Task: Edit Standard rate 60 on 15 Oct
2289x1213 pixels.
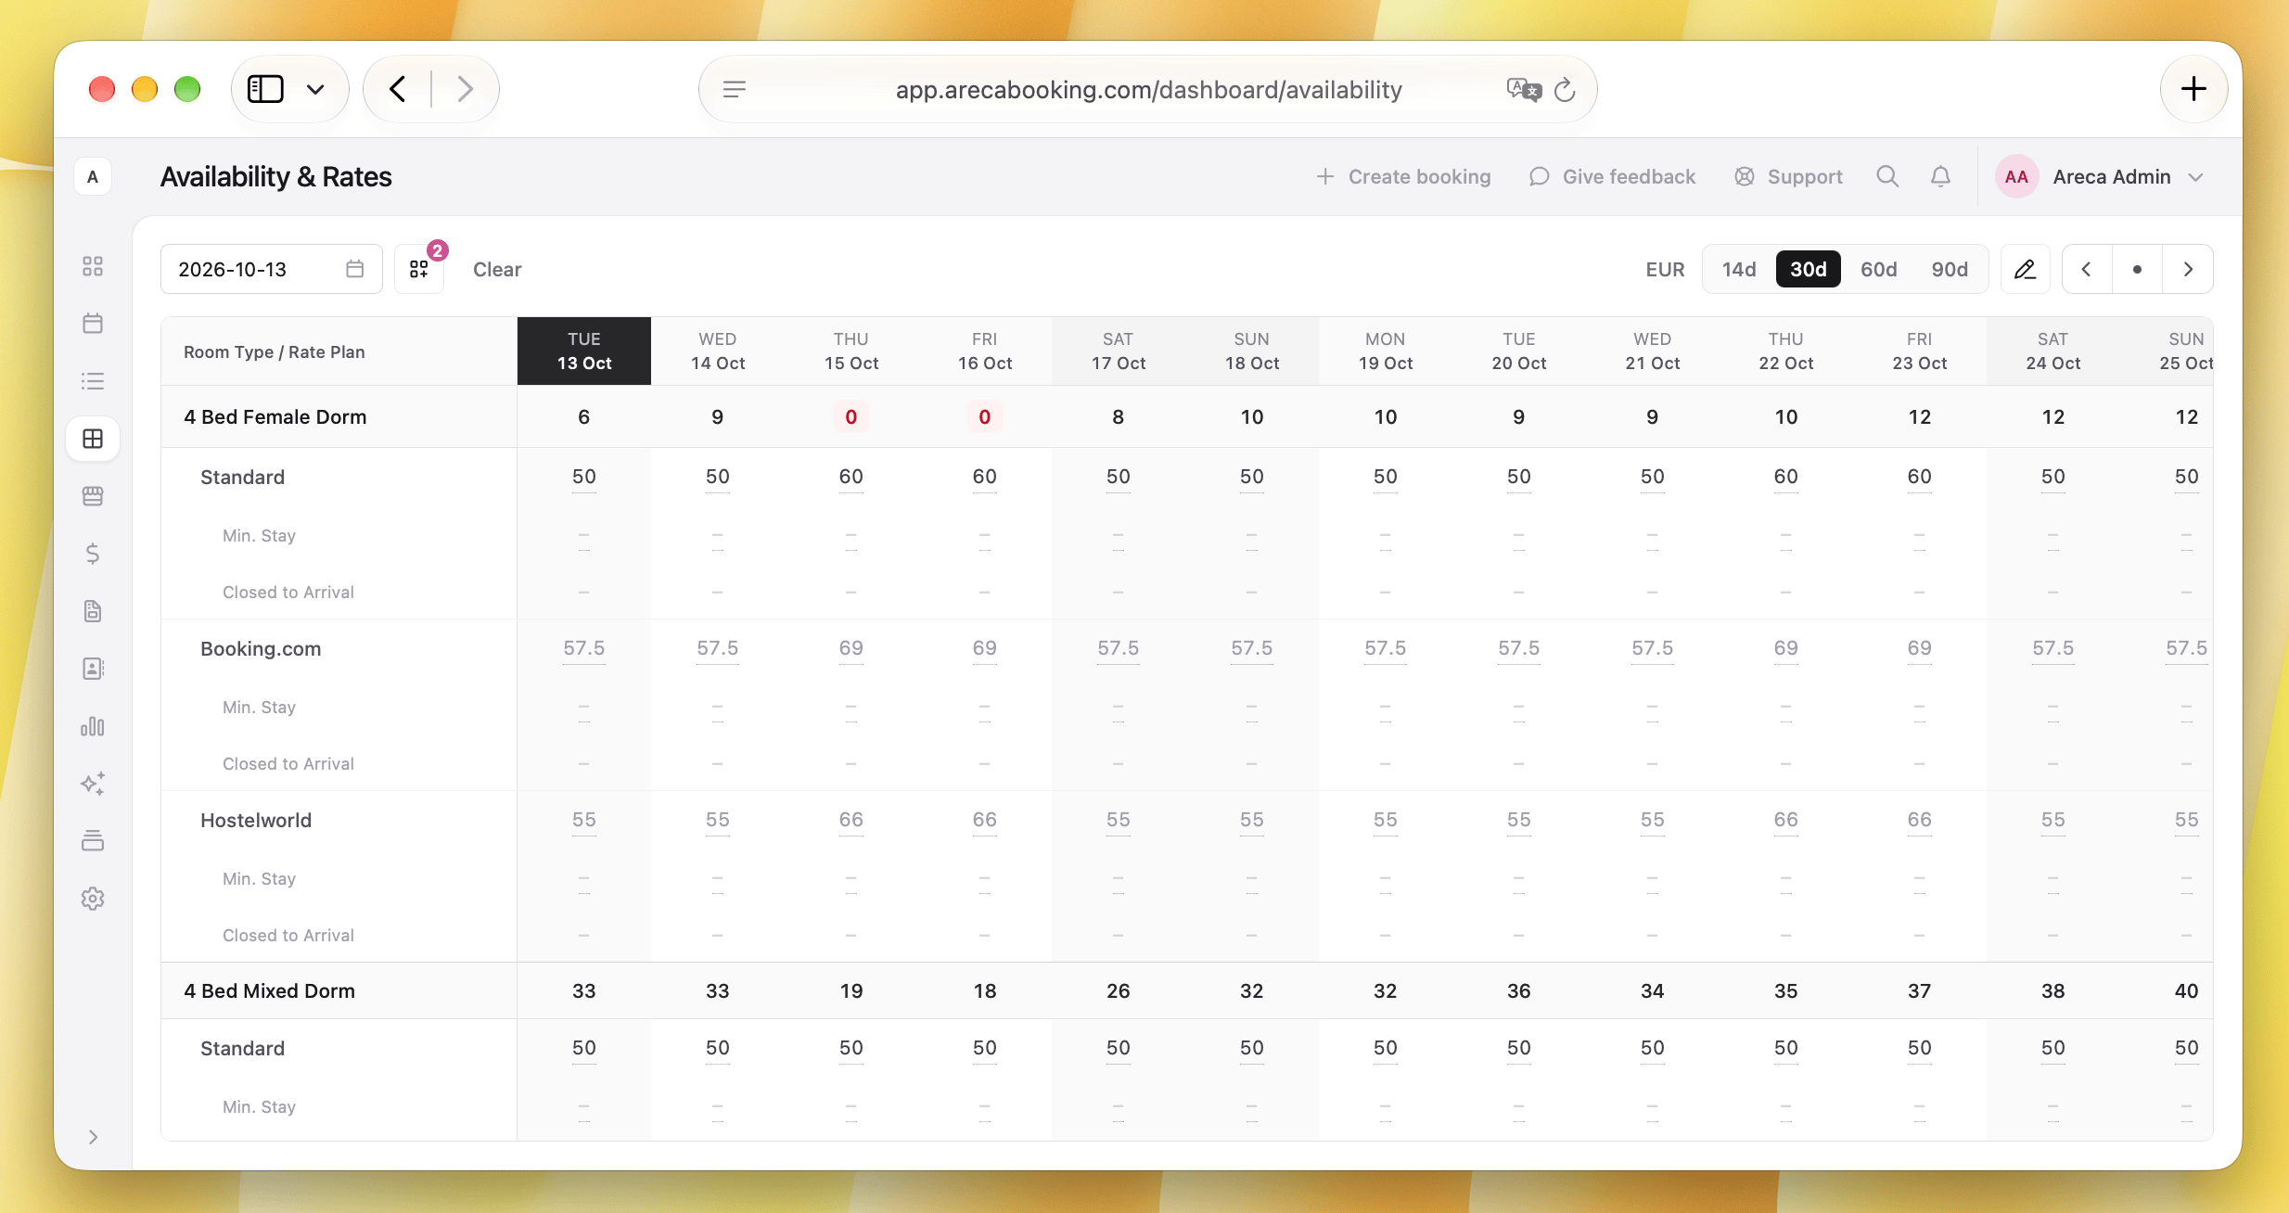Action: [850, 477]
